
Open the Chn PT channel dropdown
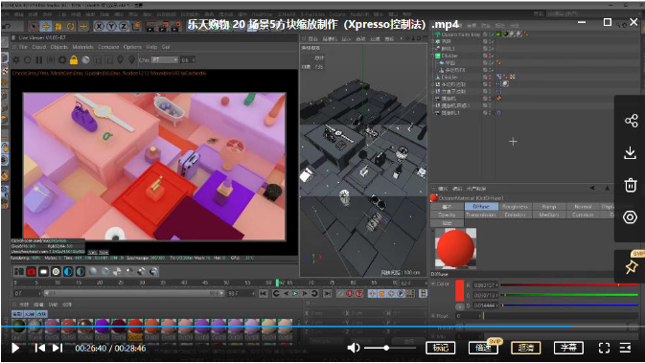pyautogui.click(x=164, y=60)
